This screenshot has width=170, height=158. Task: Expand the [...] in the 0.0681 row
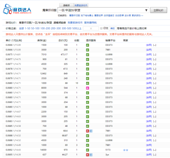(x=155, y=112)
